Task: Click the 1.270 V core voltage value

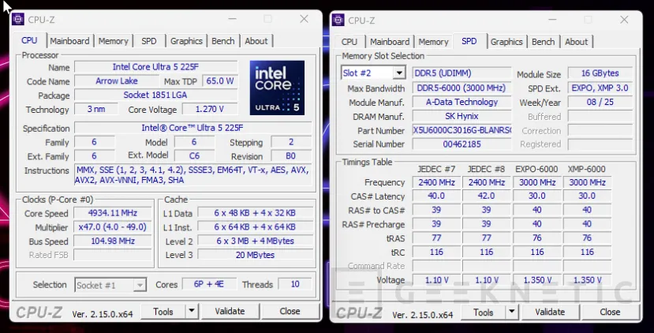Action: [x=210, y=110]
